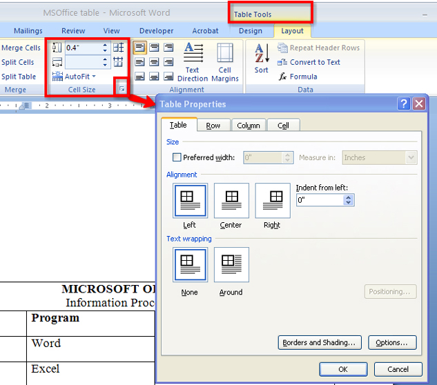Switch to the Review ribbon tab
Screen dimensions: 437x385
tap(73, 30)
